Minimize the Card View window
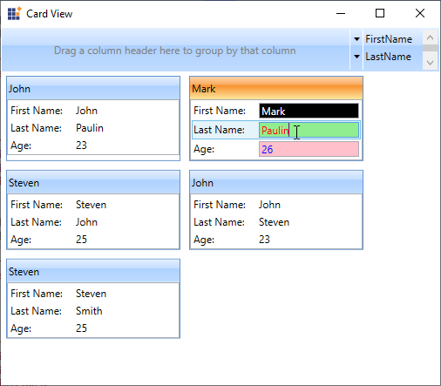The image size is (441, 386). tap(341, 13)
